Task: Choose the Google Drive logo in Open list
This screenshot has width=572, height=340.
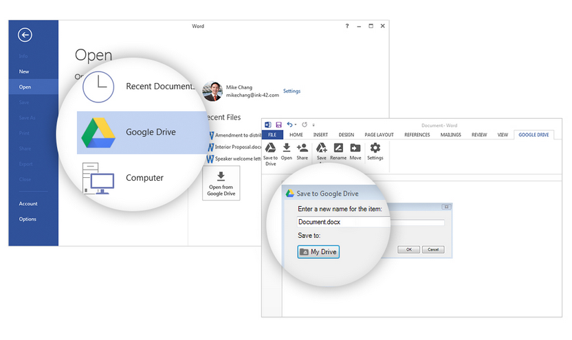Action: point(98,133)
